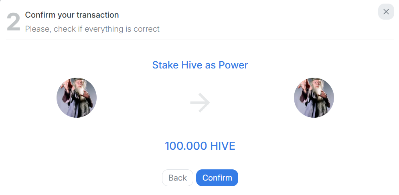Click the word 'Power' in the title
The image size is (399, 195).
233,65
